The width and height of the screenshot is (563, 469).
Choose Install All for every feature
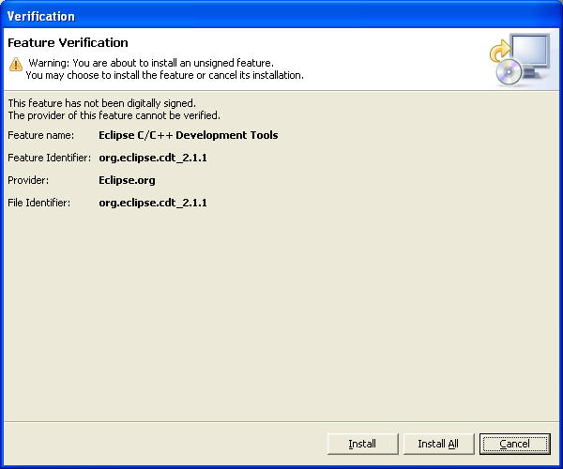click(438, 444)
